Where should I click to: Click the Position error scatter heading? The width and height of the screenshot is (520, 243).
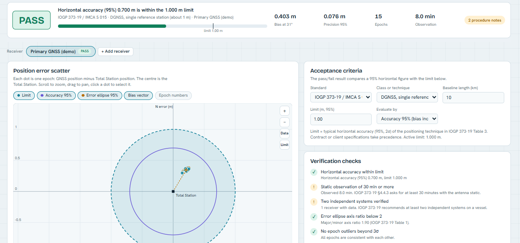41,71
